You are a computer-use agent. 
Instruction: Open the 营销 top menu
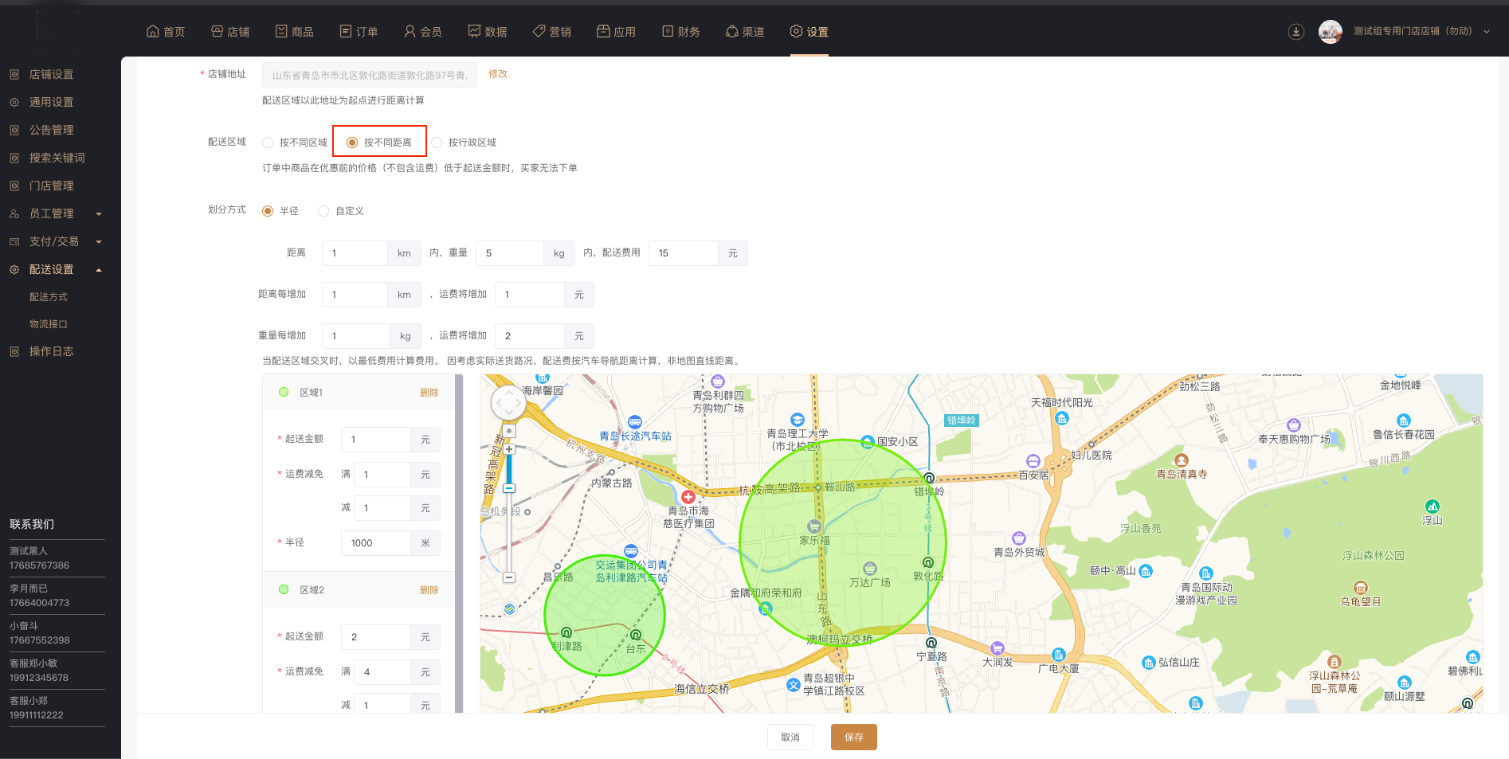coord(551,32)
